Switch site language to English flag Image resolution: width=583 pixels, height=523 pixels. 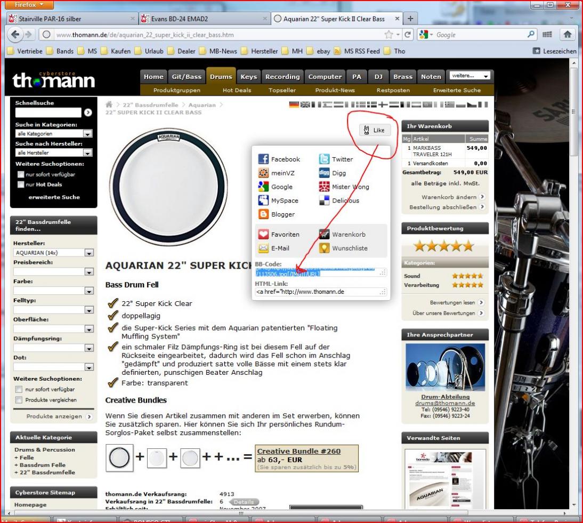[305, 104]
